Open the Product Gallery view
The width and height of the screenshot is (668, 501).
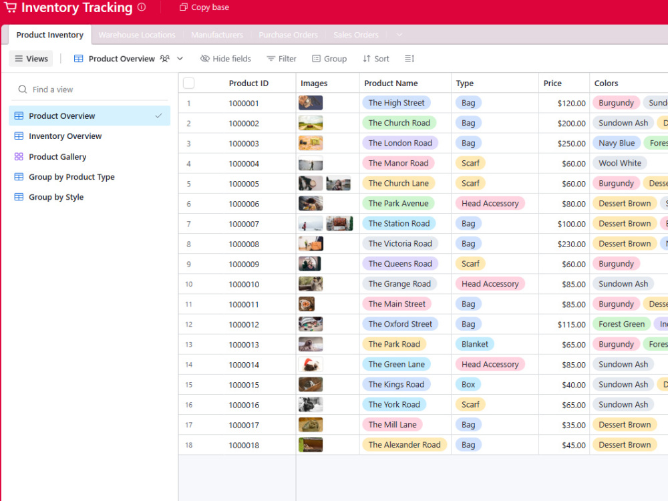pos(90,157)
